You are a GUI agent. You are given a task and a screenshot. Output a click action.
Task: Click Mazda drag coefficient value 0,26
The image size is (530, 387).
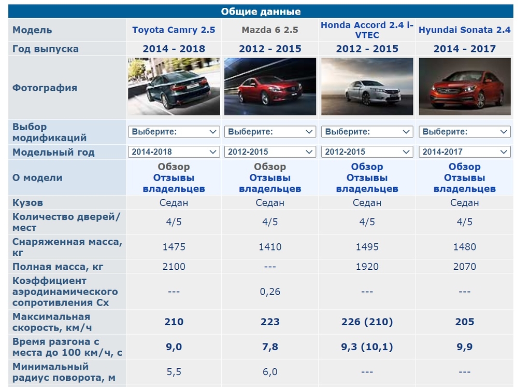270,292
